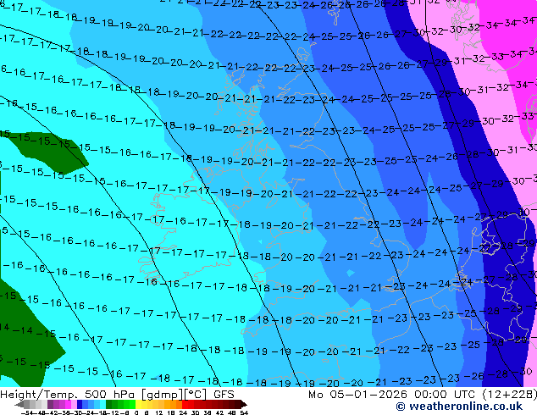Click the right arrow end of color scale
This screenshot has width=537, height=415.
click(x=244, y=404)
